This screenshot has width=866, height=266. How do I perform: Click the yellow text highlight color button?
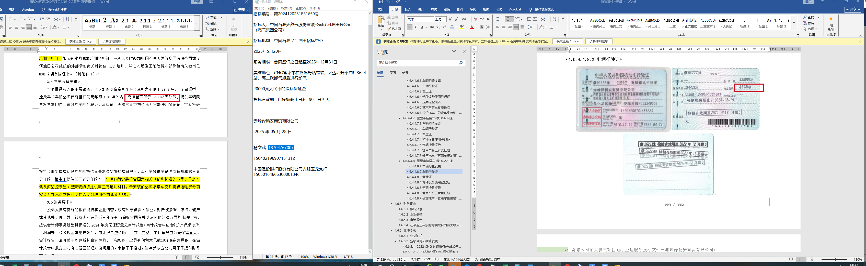[x=462, y=27]
